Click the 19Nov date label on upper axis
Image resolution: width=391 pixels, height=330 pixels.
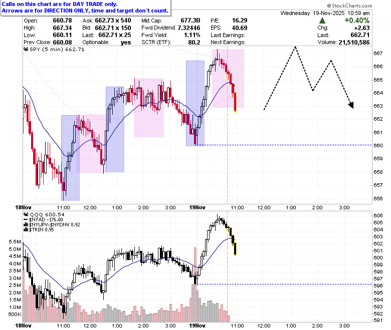197,207
